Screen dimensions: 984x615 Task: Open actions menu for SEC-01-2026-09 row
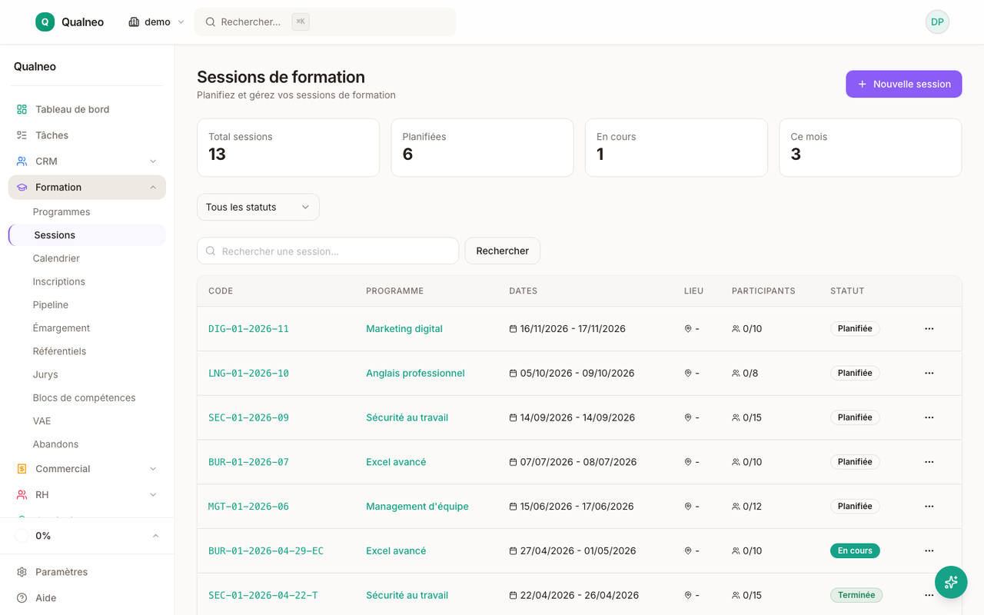929,418
